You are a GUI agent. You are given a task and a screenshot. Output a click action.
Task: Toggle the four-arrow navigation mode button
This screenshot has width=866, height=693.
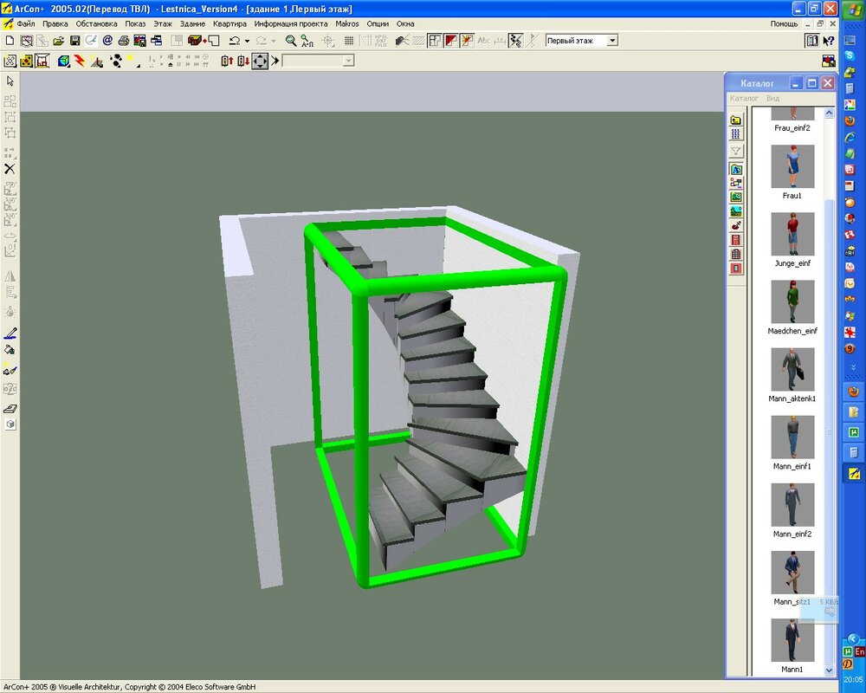click(x=260, y=61)
